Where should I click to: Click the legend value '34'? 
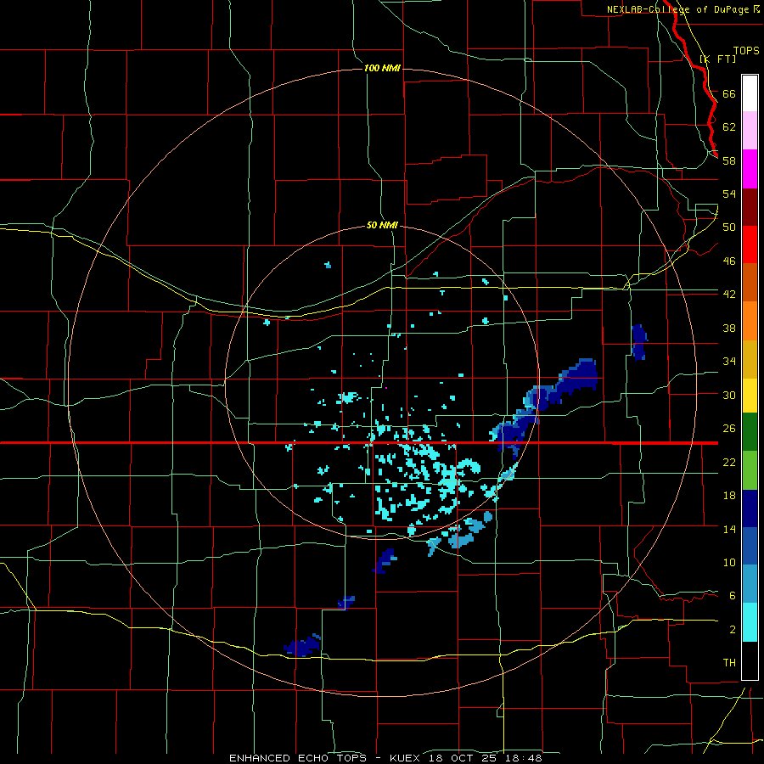(729, 361)
